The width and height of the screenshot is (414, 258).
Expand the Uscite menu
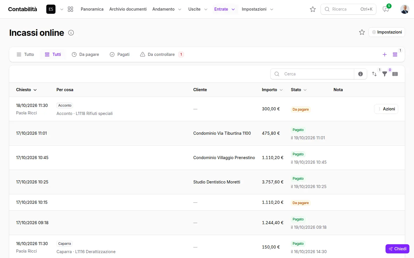pyautogui.click(x=198, y=9)
